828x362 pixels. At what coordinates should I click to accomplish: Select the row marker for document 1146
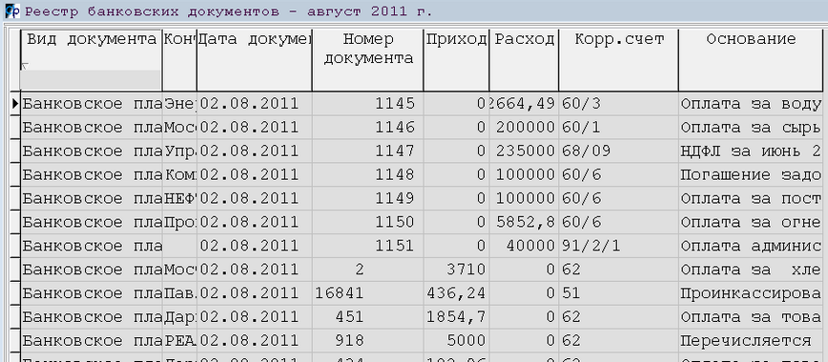tap(14, 128)
